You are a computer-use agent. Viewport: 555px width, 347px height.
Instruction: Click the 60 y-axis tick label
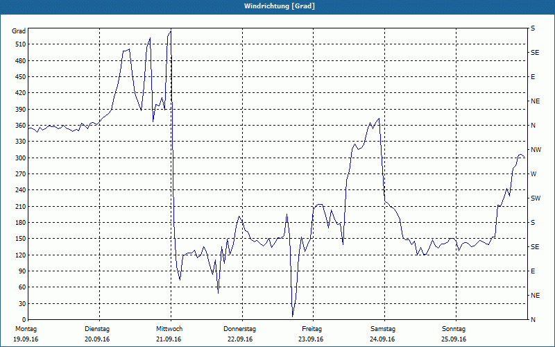[x=22, y=287]
